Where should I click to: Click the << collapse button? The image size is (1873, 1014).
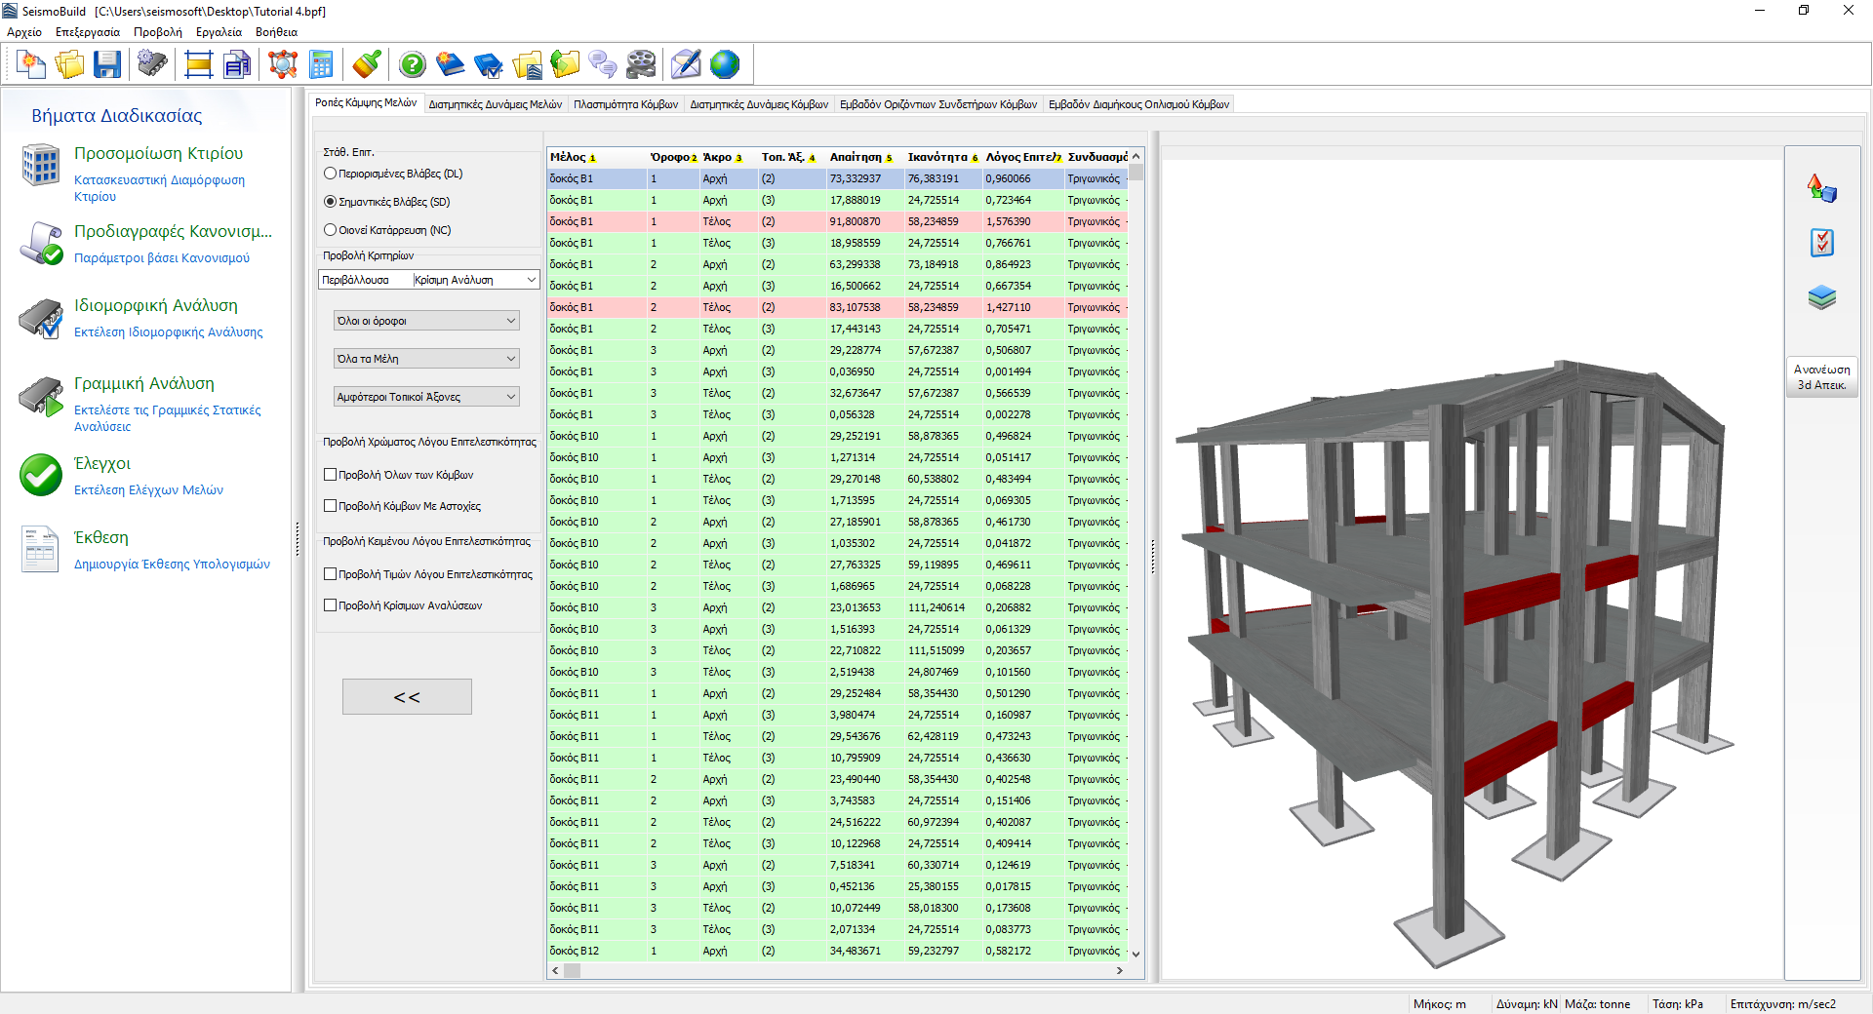[407, 697]
